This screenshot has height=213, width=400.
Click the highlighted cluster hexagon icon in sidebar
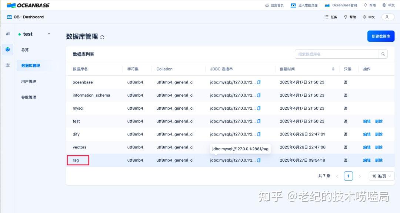(x=7, y=49)
